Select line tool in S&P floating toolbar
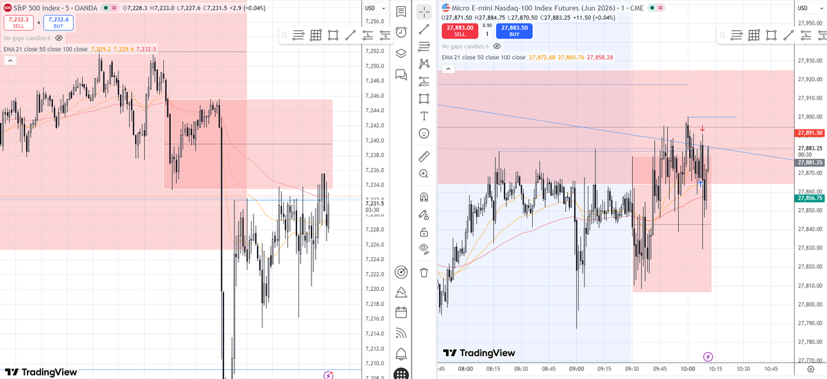Viewport: 827px width, 379px height. coord(350,35)
